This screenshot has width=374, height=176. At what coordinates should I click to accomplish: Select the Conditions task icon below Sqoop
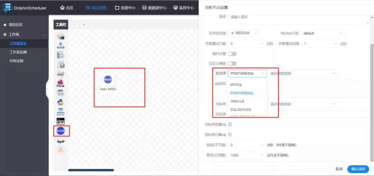coord(61,150)
